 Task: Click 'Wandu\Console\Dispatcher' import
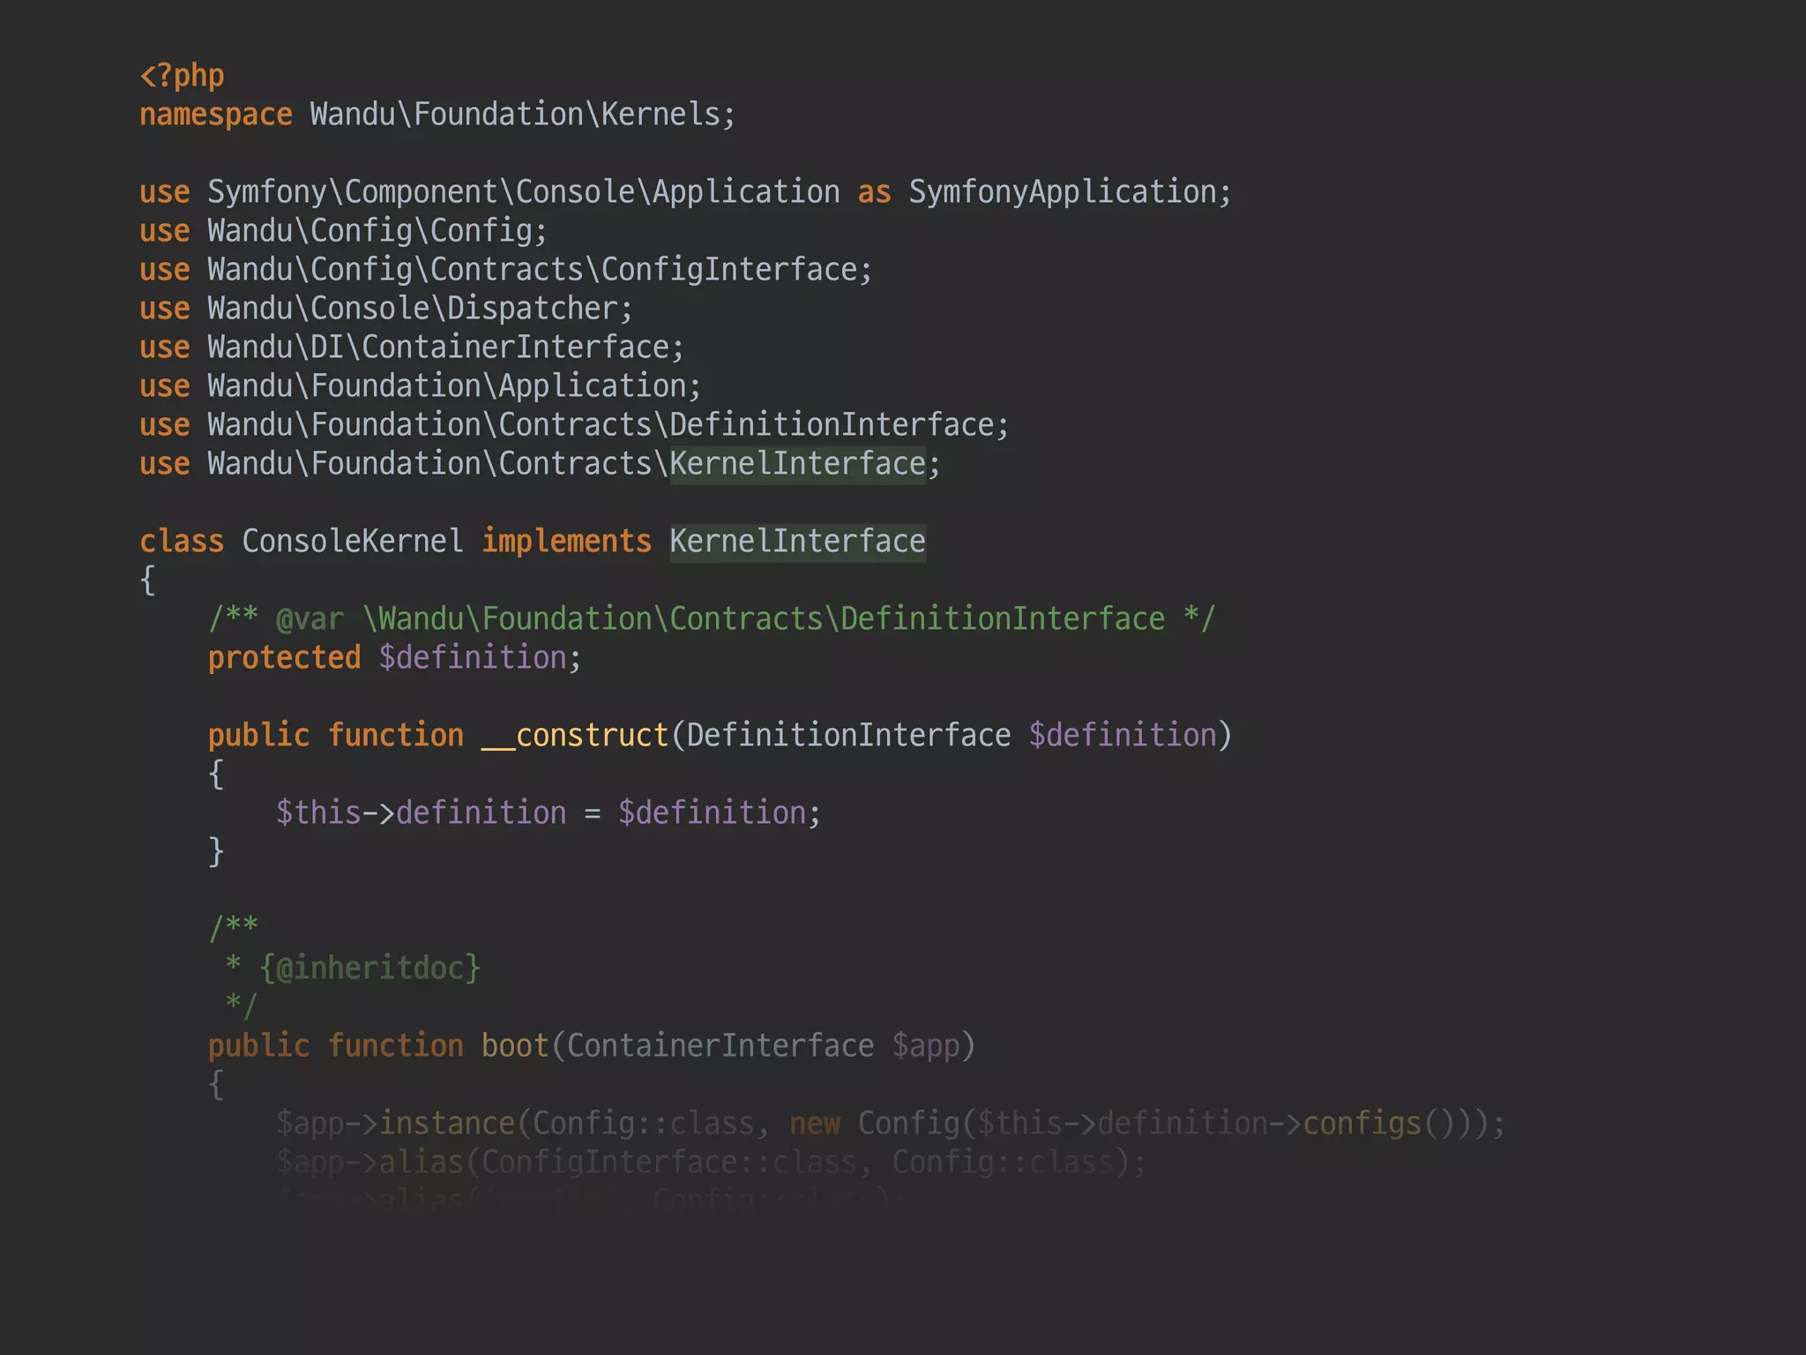(x=413, y=309)
